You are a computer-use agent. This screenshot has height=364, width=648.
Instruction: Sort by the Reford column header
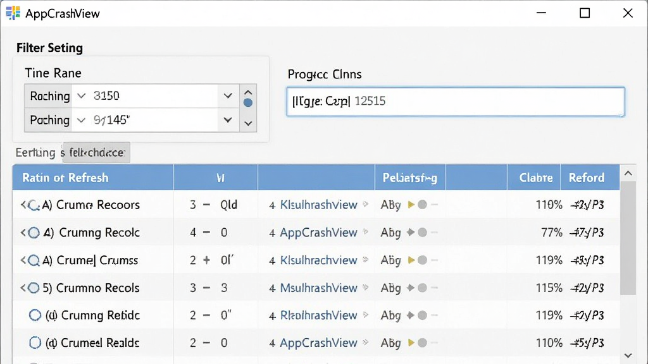click(x=590, y=178)
